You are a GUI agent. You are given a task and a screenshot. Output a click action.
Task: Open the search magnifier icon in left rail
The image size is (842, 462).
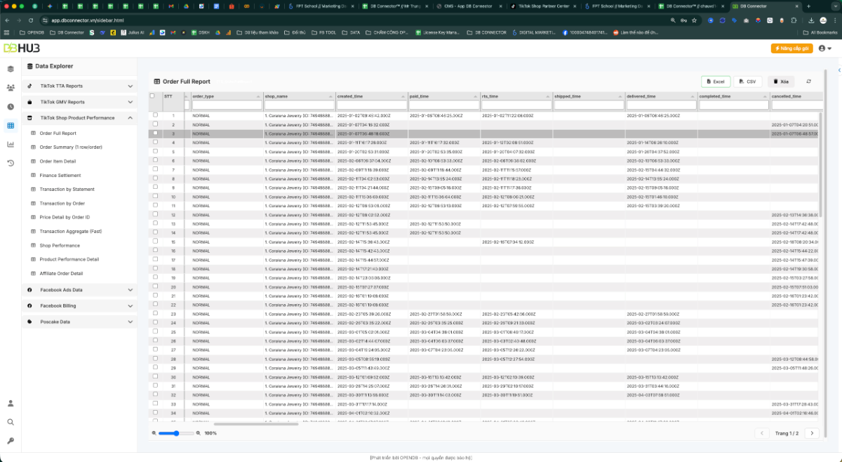pos(11,422)
